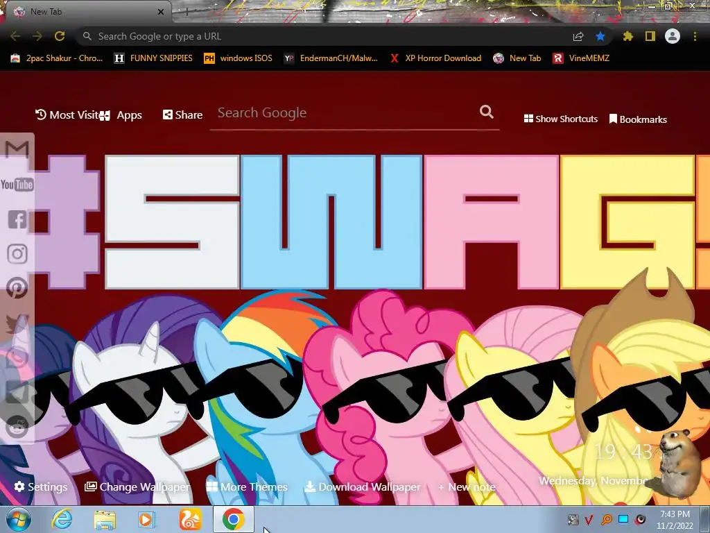Image resolution: width=710 pixels, height=533 pixels.
Task: Open Bookmarks on the page
Action: pyautogui.click(x=638, y=119)
